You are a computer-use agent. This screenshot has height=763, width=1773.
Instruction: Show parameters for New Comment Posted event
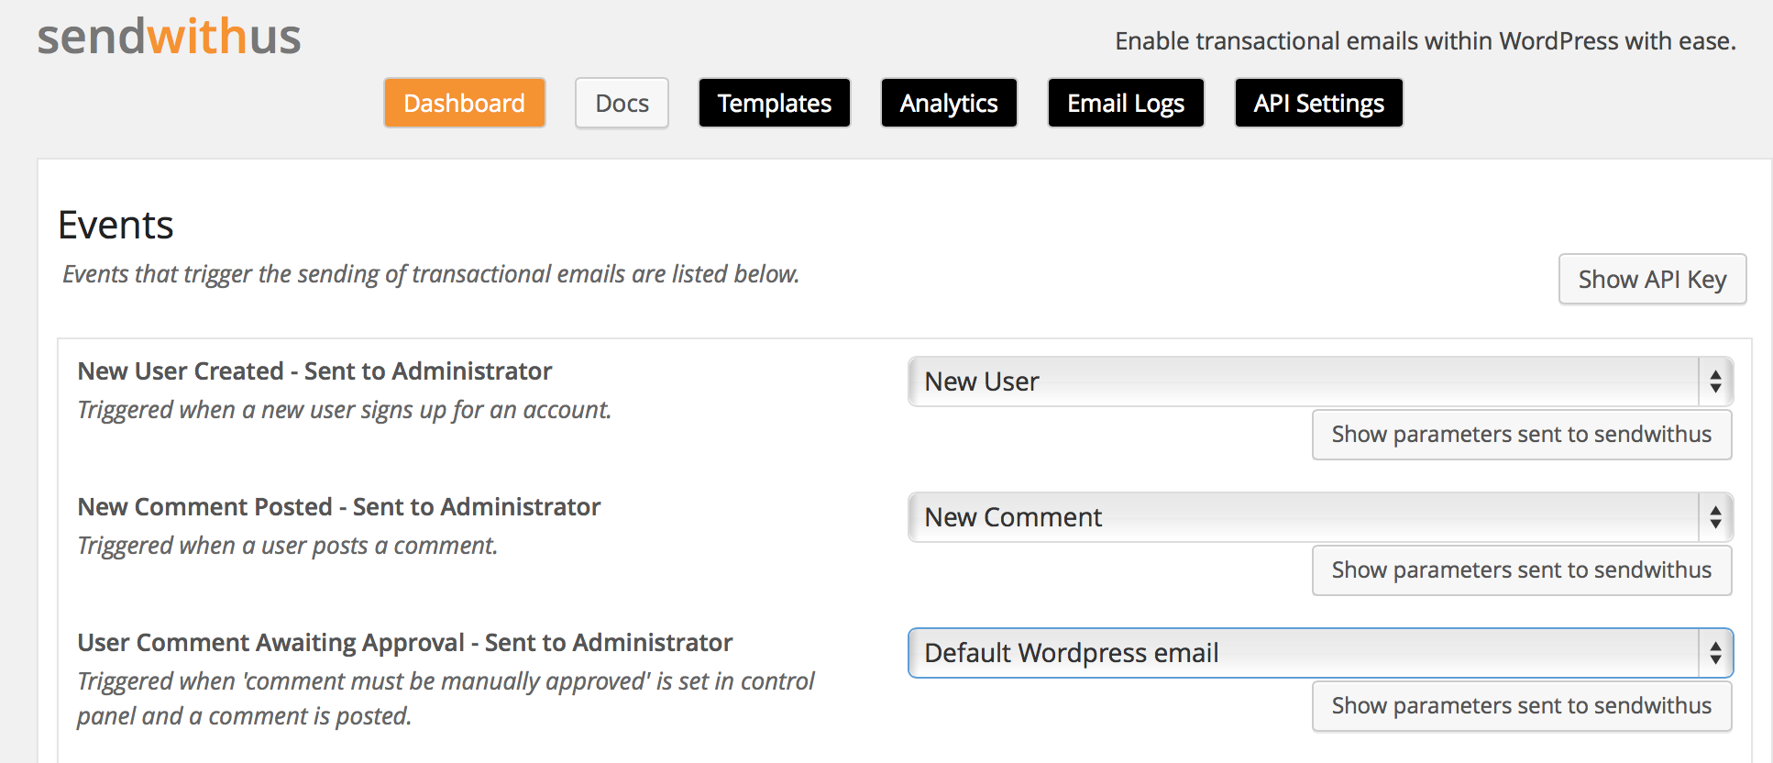click(x=1522, y=570)
